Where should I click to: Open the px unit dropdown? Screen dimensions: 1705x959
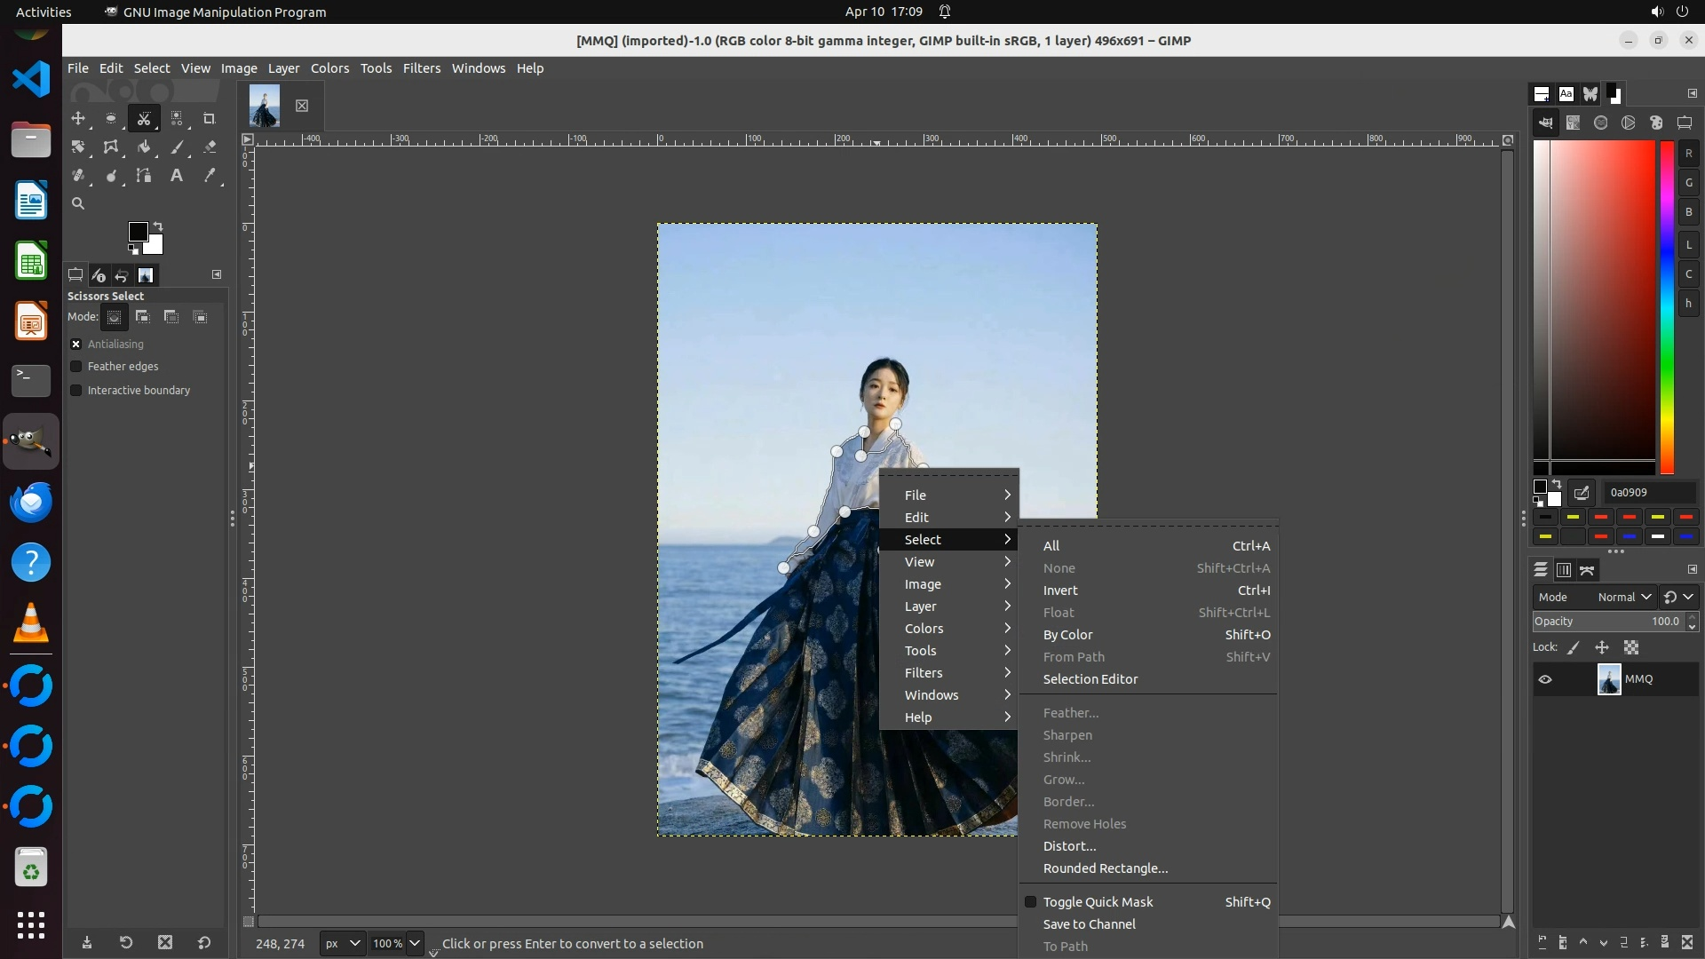342,943
